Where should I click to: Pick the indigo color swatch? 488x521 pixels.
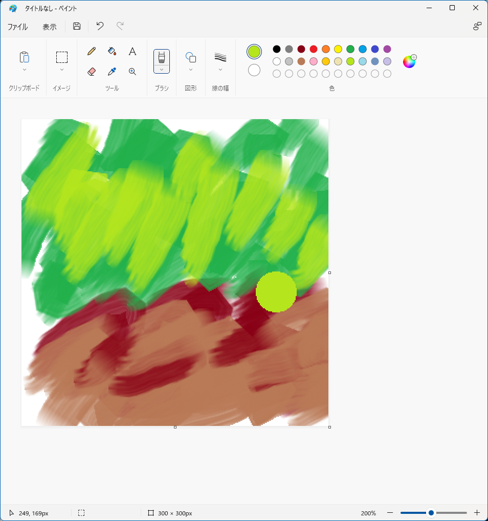(x=375, y=49)
